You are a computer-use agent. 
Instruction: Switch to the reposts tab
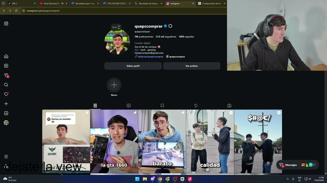pos(196,105)
